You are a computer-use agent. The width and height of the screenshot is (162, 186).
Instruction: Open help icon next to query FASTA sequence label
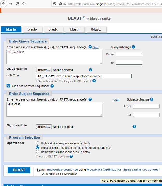[x=90, y=47]
